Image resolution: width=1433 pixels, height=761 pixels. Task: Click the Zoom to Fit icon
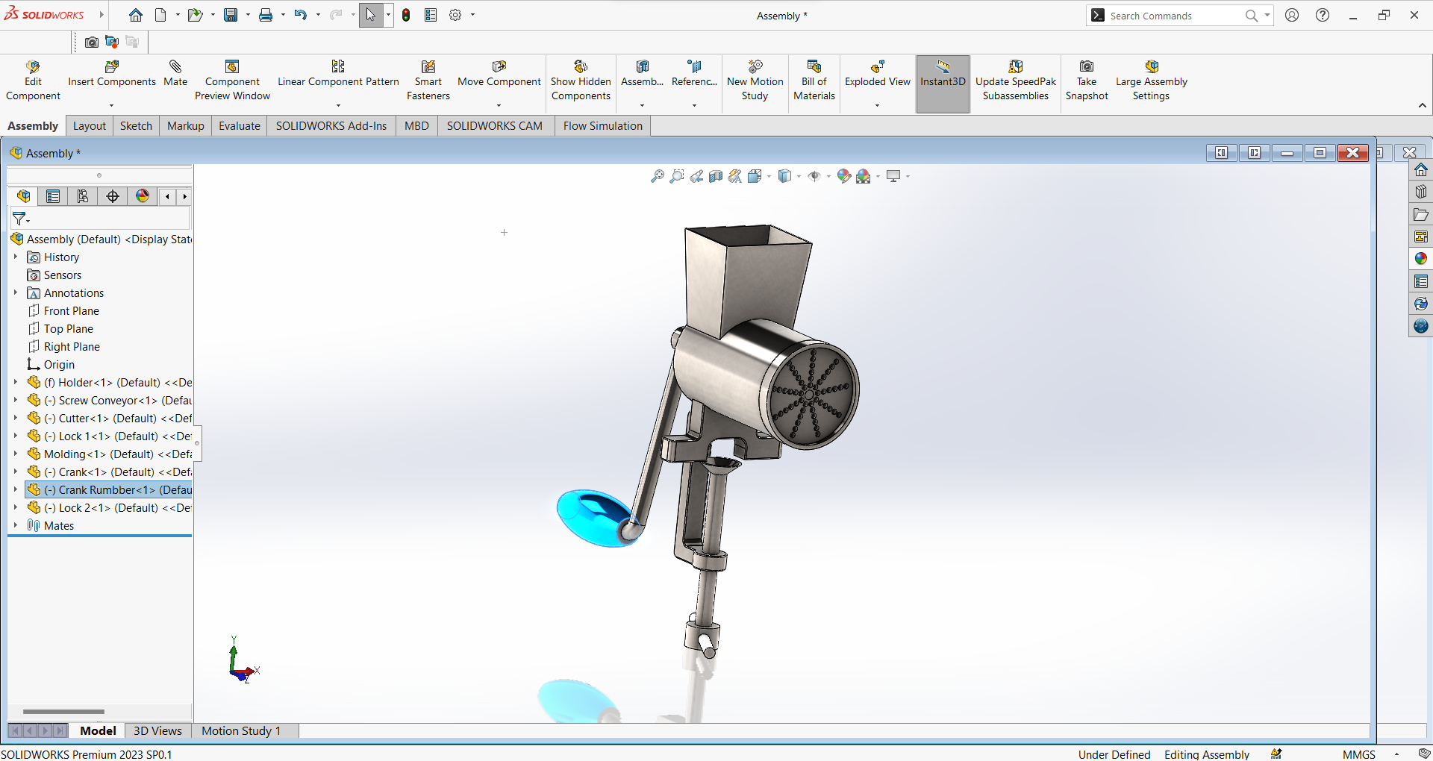pyautogui.click(x=657, y=176)
